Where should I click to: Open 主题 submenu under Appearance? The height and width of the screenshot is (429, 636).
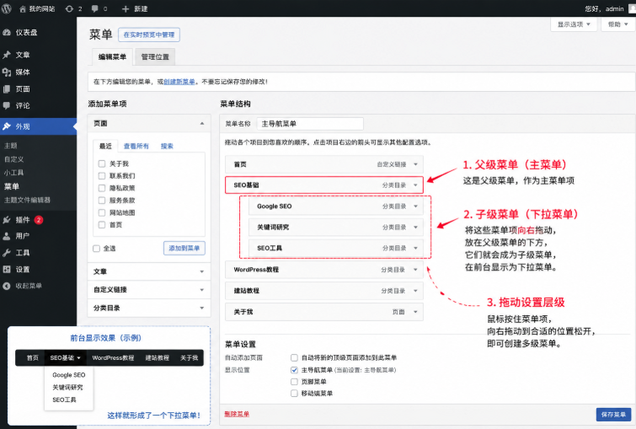coord(11,146)
